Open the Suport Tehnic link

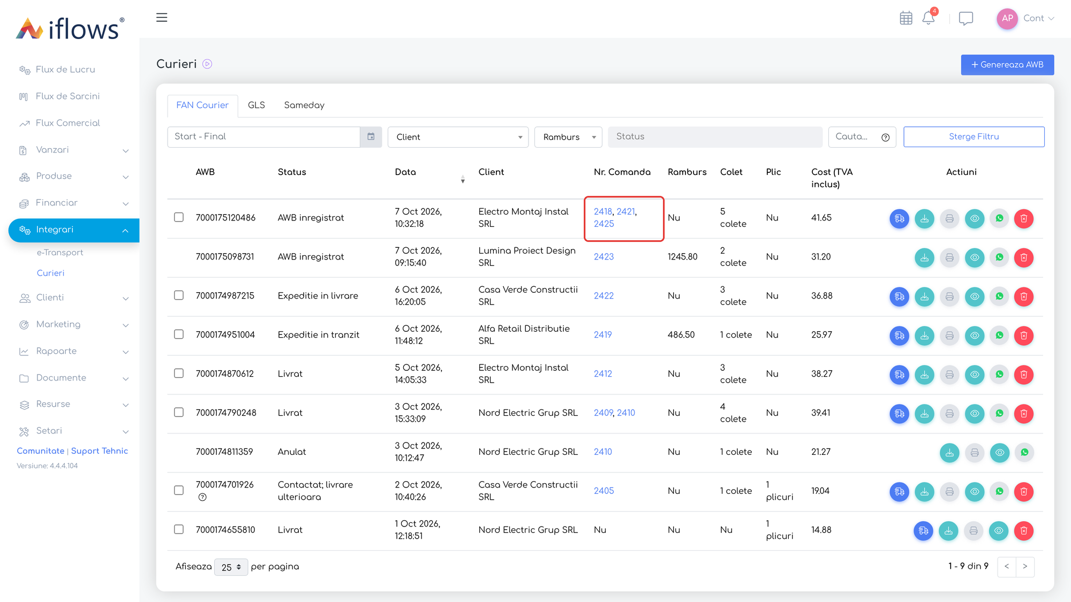pyautogui.click(x=100, y=451)
